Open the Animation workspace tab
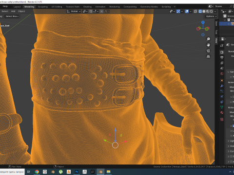 (x=100, y=7)
